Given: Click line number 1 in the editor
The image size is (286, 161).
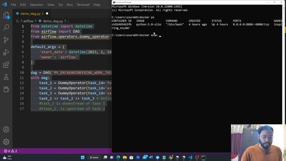Looking at the screenshot, I should [23, 26].
